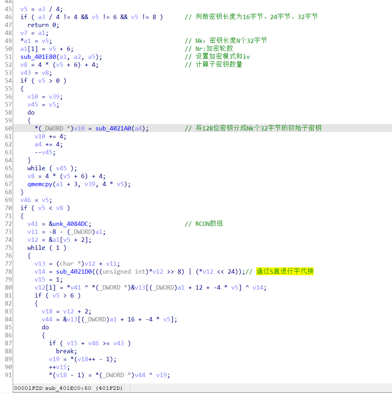
Task: Select the Nr encryption rounds comment
Action: [x=209, y=49]
